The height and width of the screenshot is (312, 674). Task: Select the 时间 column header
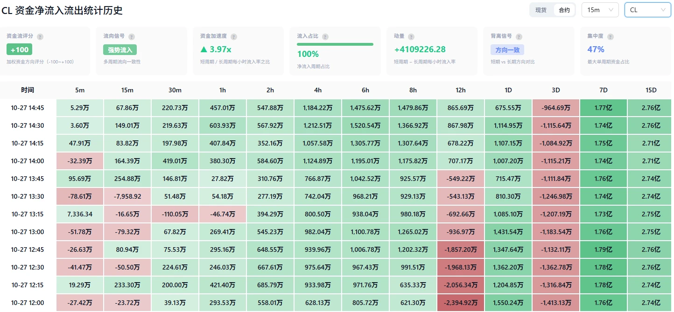pos(28,90)
